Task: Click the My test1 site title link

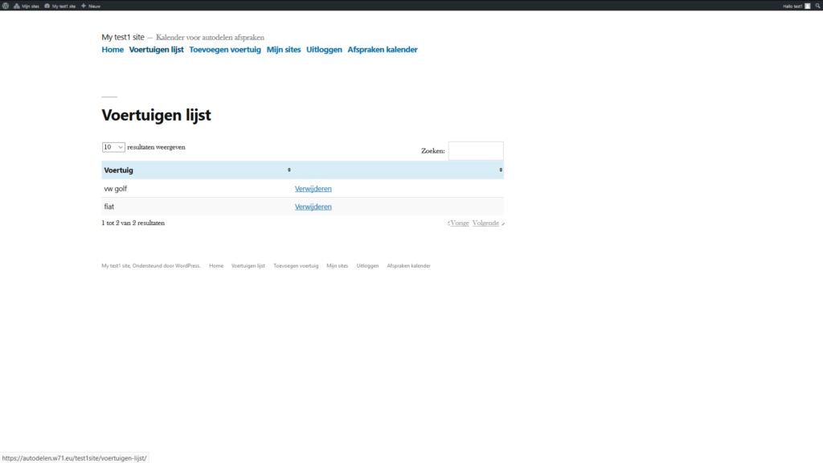Action: point(122,37)
